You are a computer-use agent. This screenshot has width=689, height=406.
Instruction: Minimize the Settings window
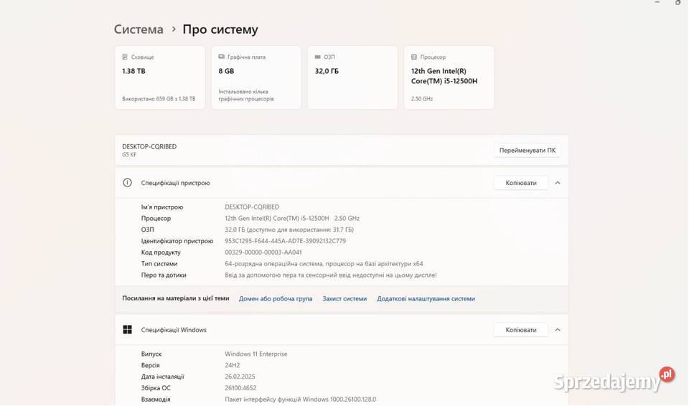657,2
